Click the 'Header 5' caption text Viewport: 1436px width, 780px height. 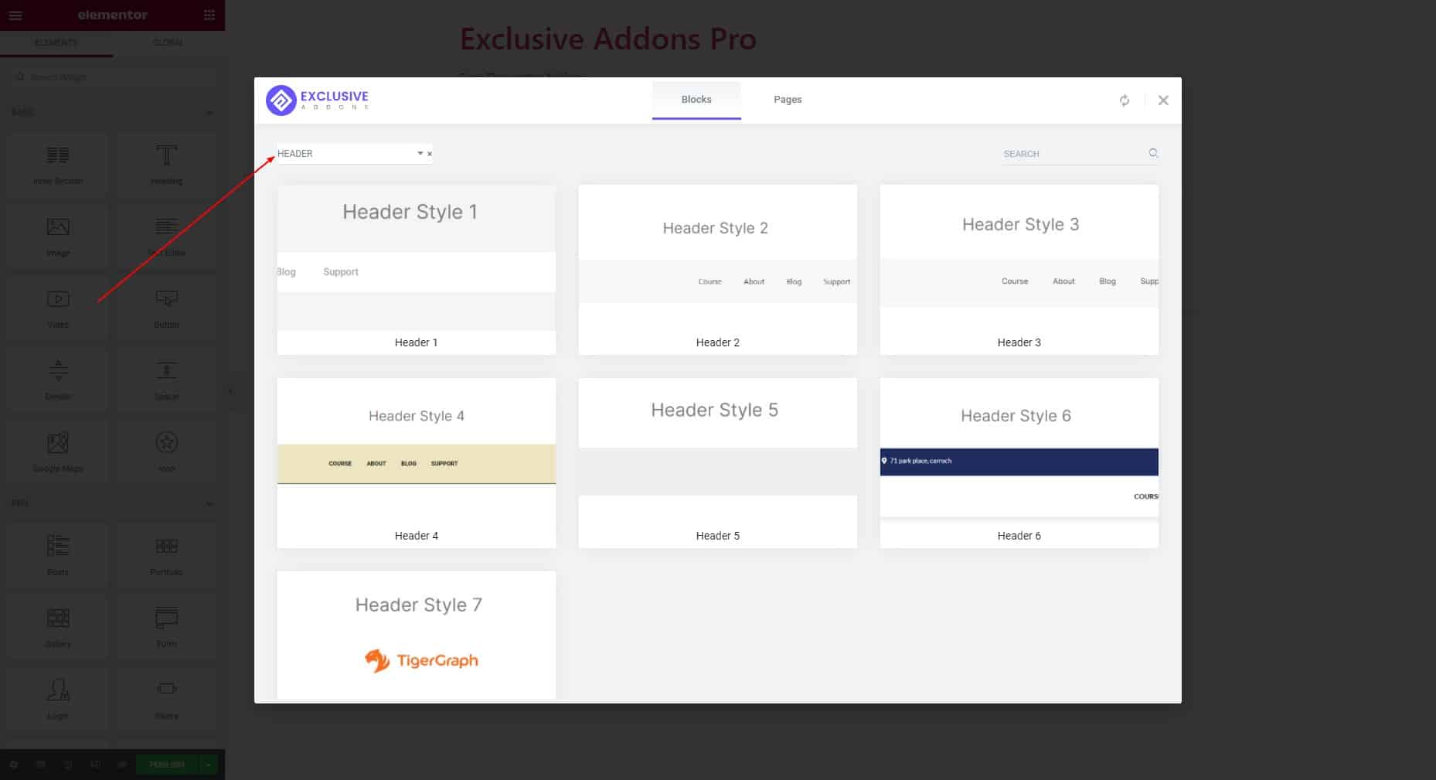(718, 536)
